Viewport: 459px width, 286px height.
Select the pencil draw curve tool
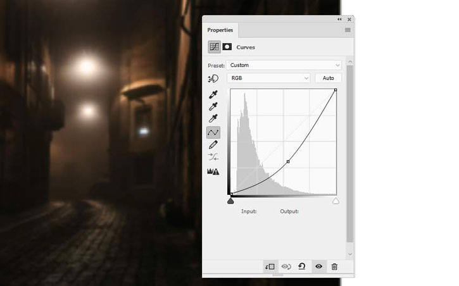(x=213, y=145)
